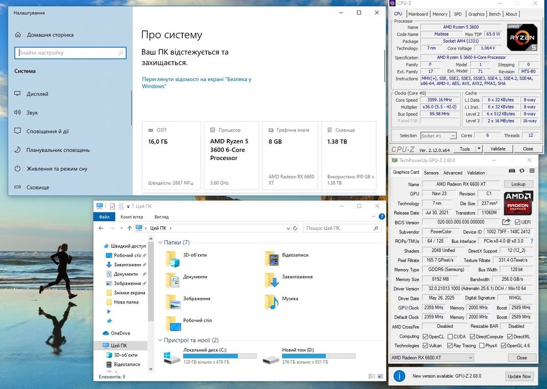Toggle the UEFI checkbox in GPU-Z

coord(518,222)
